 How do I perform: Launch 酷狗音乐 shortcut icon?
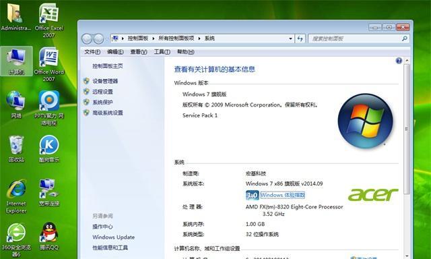pos(49,148)
